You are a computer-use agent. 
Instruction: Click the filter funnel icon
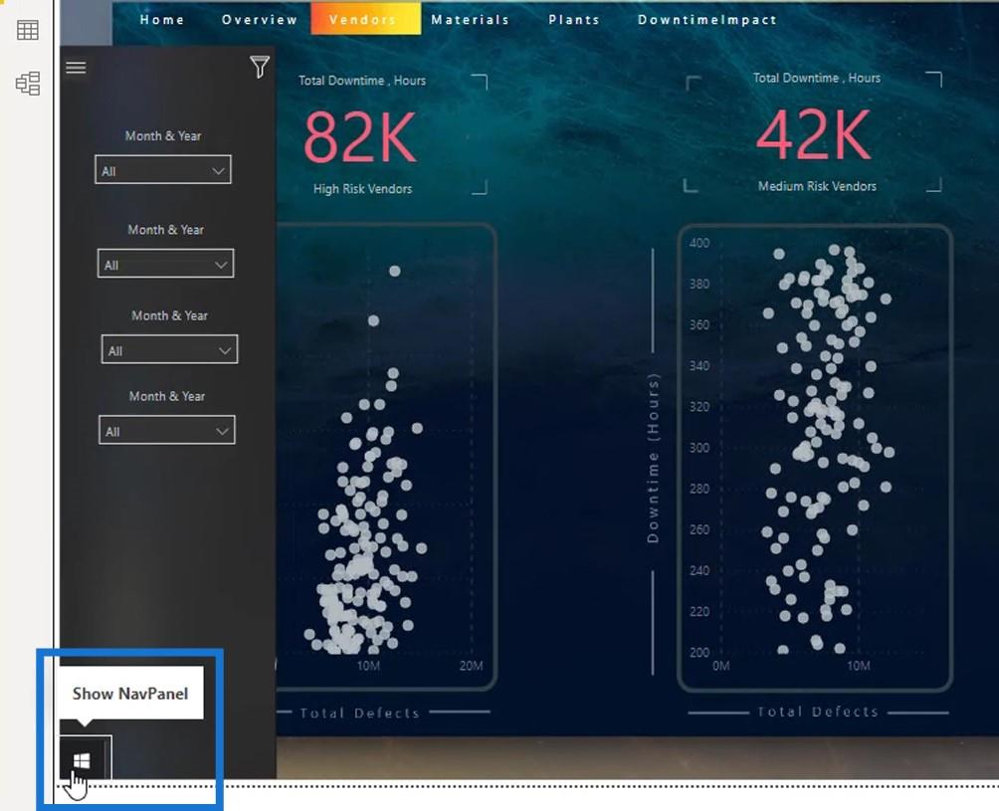260,67
